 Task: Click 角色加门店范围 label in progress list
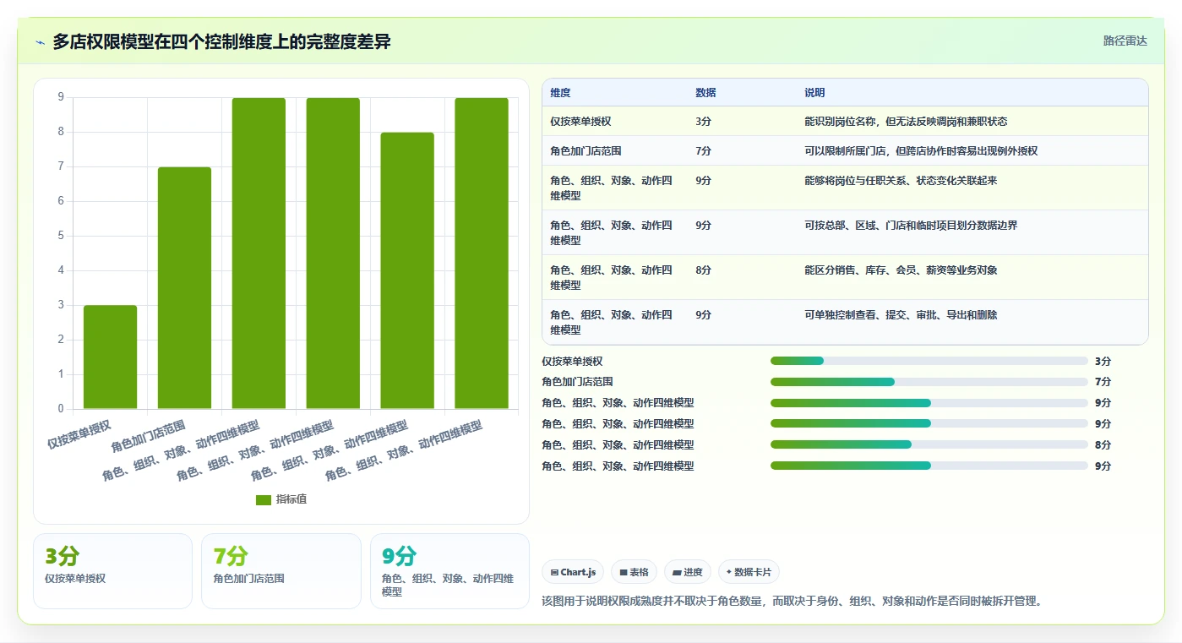577,382
